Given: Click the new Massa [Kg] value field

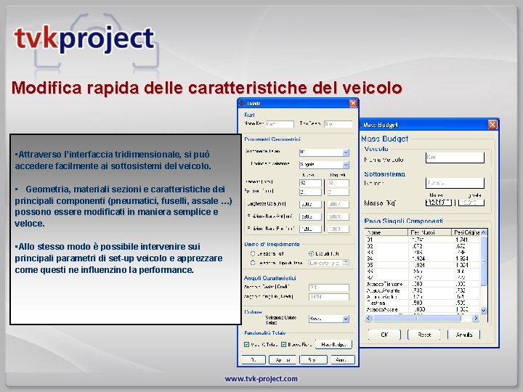Looking at the screenshot, I should point(439,203).
